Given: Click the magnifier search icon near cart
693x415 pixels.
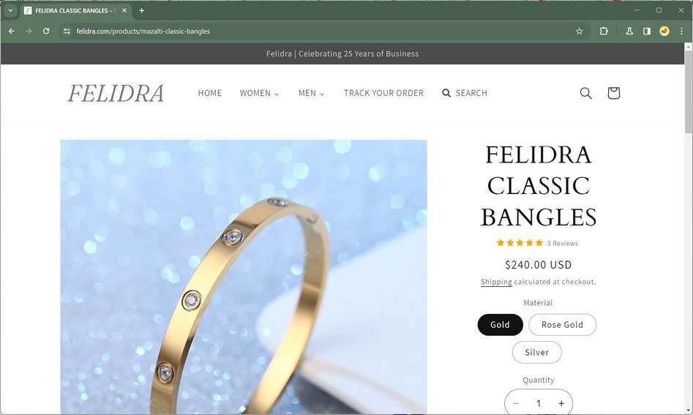Looking at the screenshot, I should point(585,93).
